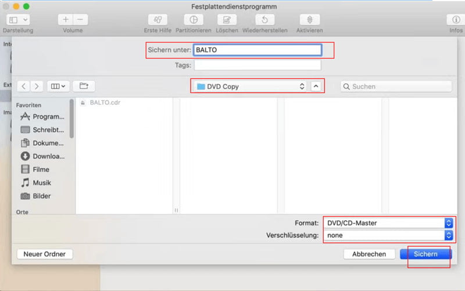Click the Aktivieren toolbar icon
The height and width of the screenshot is (291, 465).
308,20
